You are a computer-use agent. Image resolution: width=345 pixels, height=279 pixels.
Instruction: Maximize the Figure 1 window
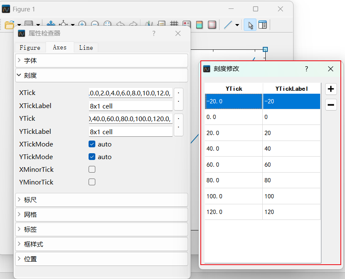tap(256, 9)
